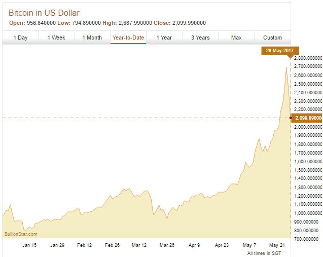Image resolution: width=323 pixels, height=257 pixels.
Task: Click the Mar 12 axis label
Action: 139,245
